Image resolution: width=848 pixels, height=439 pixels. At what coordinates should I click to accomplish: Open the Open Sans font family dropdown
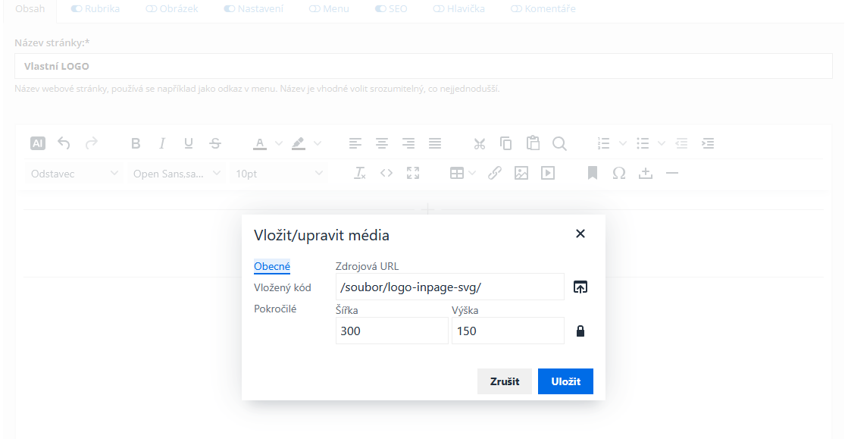(x=177, y=174)
